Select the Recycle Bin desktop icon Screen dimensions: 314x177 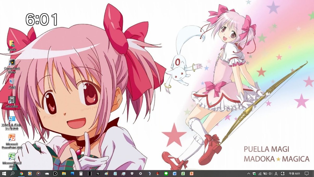(x=12, y=83)
